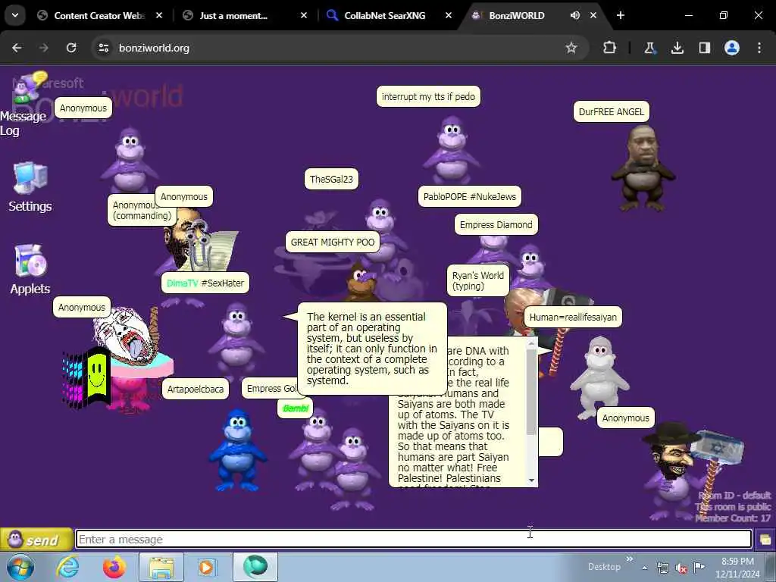Expand Desktop toolbar chevron in taskbar
Image resolution: width=776 pixels, height=582 pixels.
point(630,559)
